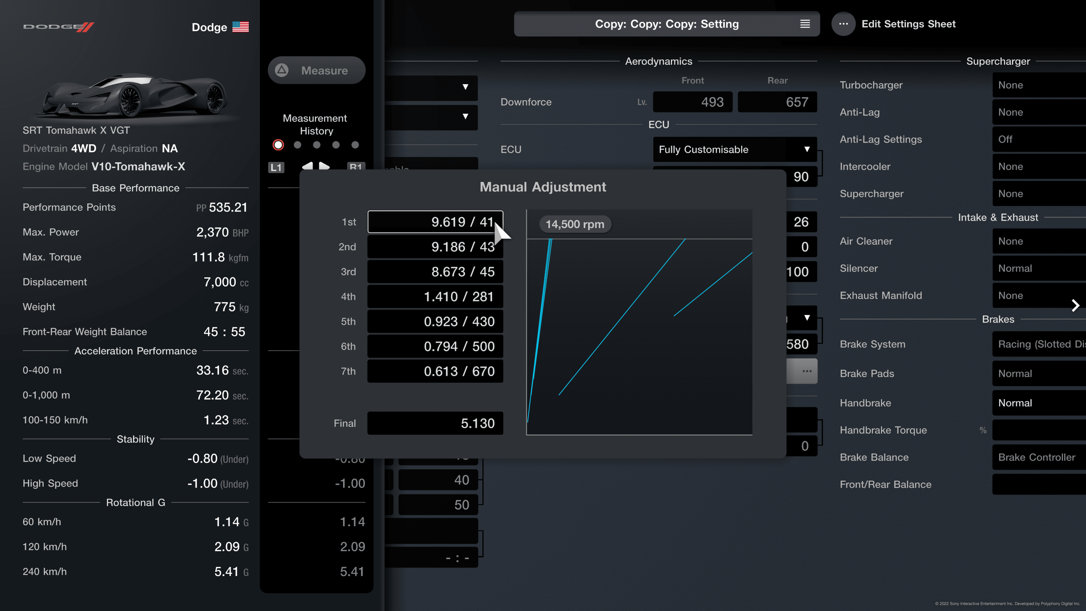Image resolution: width=1086 pixels, height=611 pixels.
Task: Click the triangle icon on Measure button
Action: pos(282,70)
